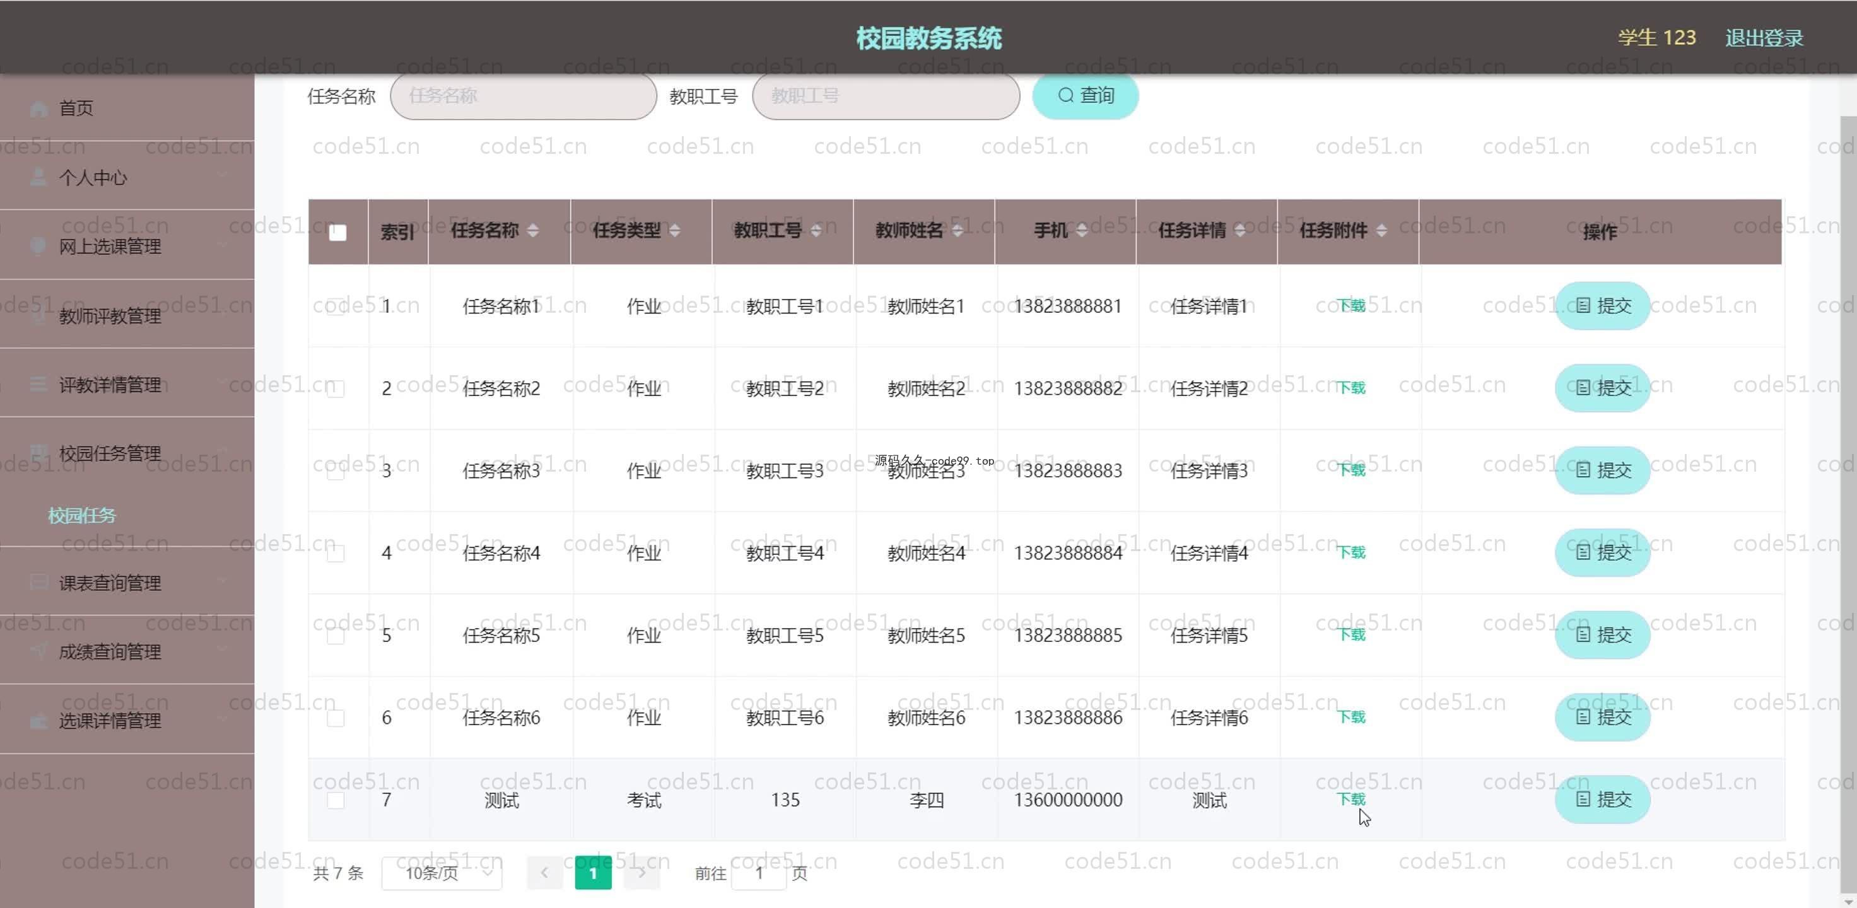This screenshot has height=908, width=1857.
Task: Click sort arrows on 任务名称 column
Action: [533, 231]
